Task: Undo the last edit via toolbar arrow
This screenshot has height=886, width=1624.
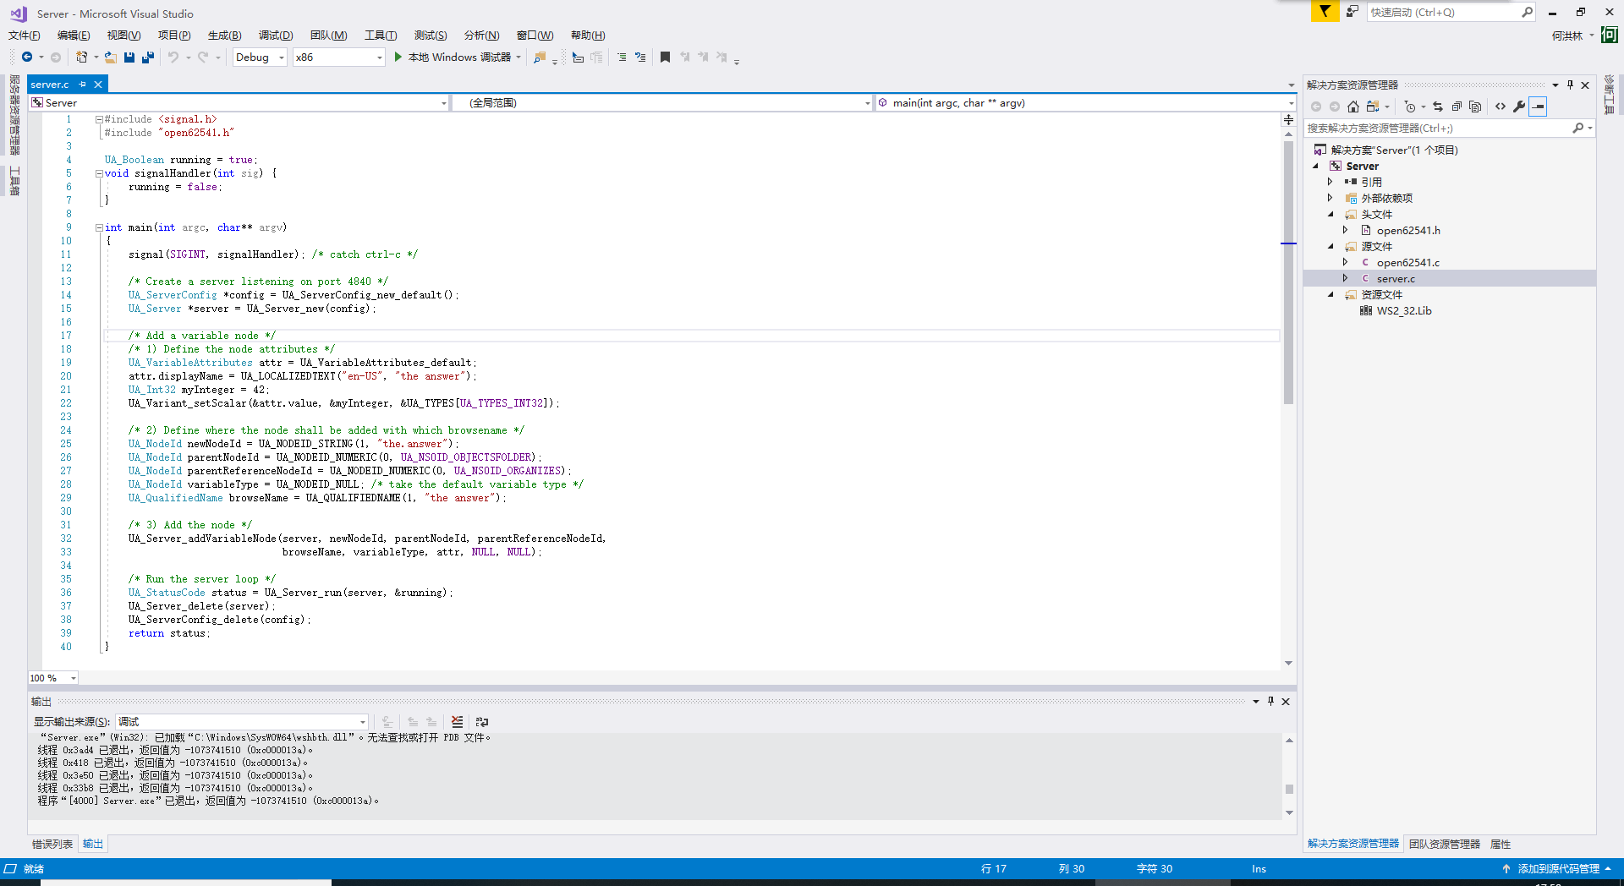Action: pyautogui.click(x=173, y=57)
